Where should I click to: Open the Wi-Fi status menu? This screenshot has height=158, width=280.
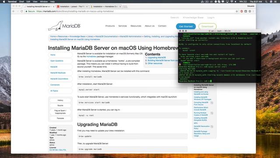pos(231,2)
